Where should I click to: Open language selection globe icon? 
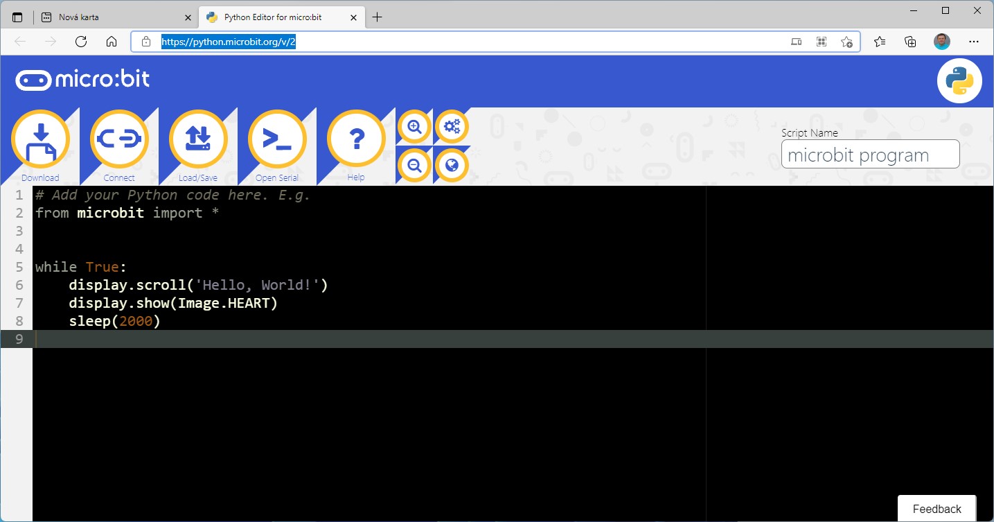tap(452, 165)
